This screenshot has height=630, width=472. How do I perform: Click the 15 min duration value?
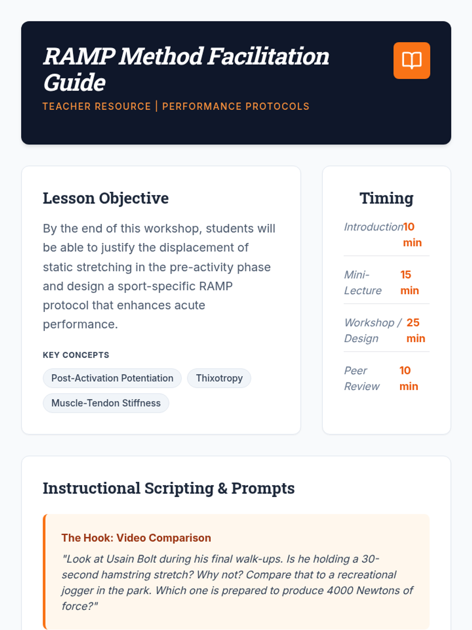click(409, 282)
